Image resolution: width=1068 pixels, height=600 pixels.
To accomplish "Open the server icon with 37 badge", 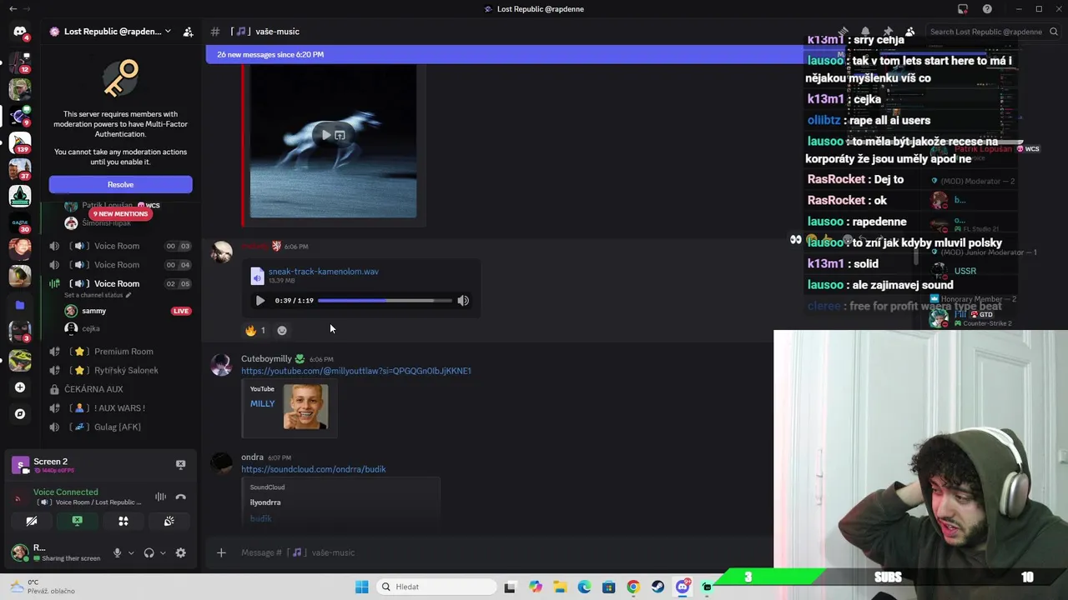I will click(x=20, y=168).
